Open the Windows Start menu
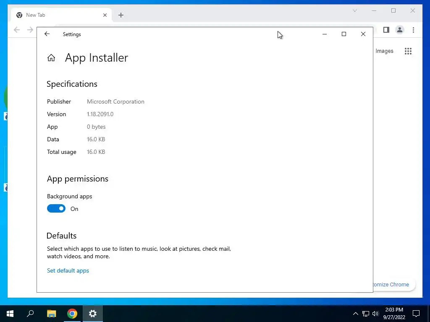This screenshot has width=430, height=322. (x=10, y=314)
